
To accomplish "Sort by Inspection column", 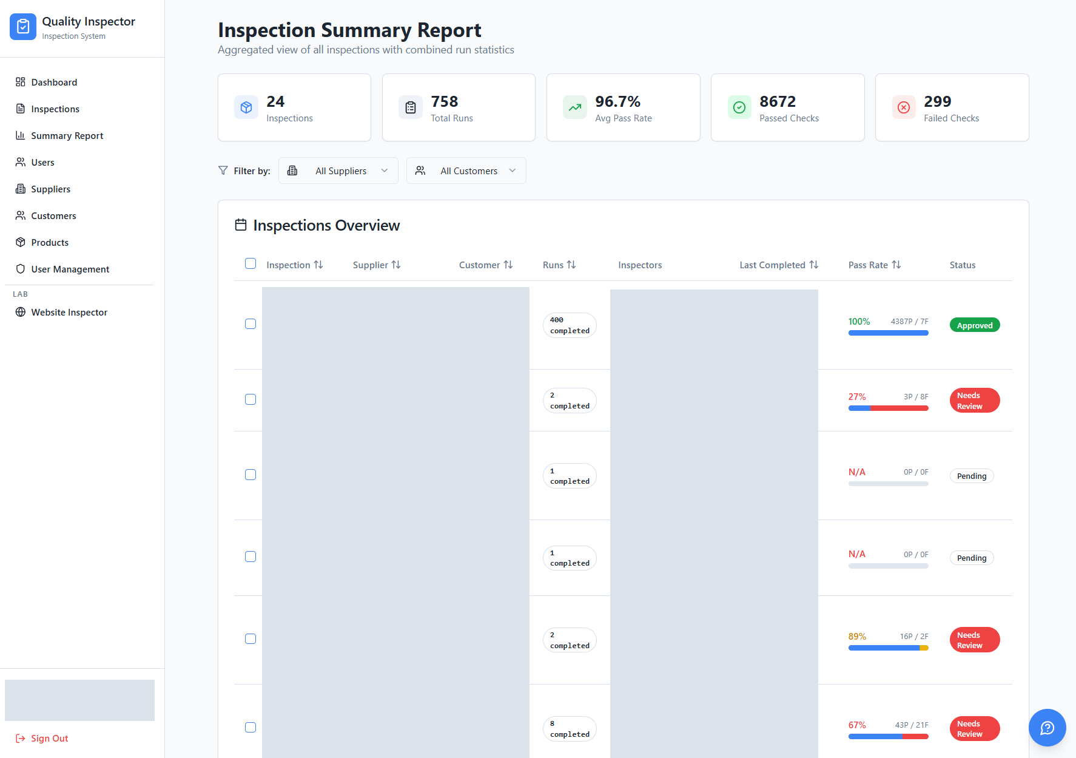I will click(x=295, y=265).
